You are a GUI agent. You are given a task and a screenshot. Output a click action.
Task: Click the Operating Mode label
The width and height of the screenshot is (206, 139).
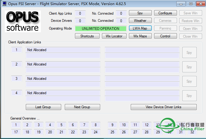[61, 28]
